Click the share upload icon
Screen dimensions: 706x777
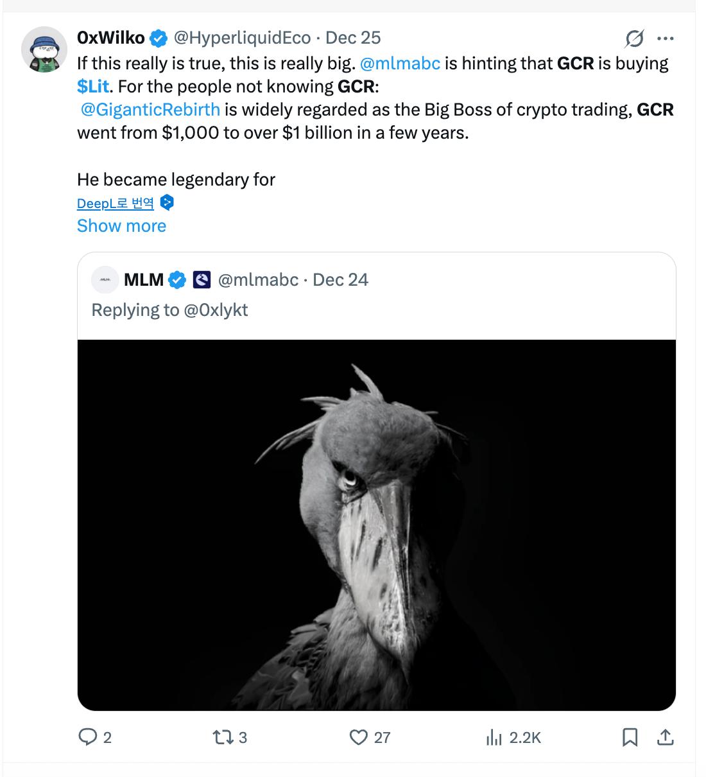[x=666, y=737]
